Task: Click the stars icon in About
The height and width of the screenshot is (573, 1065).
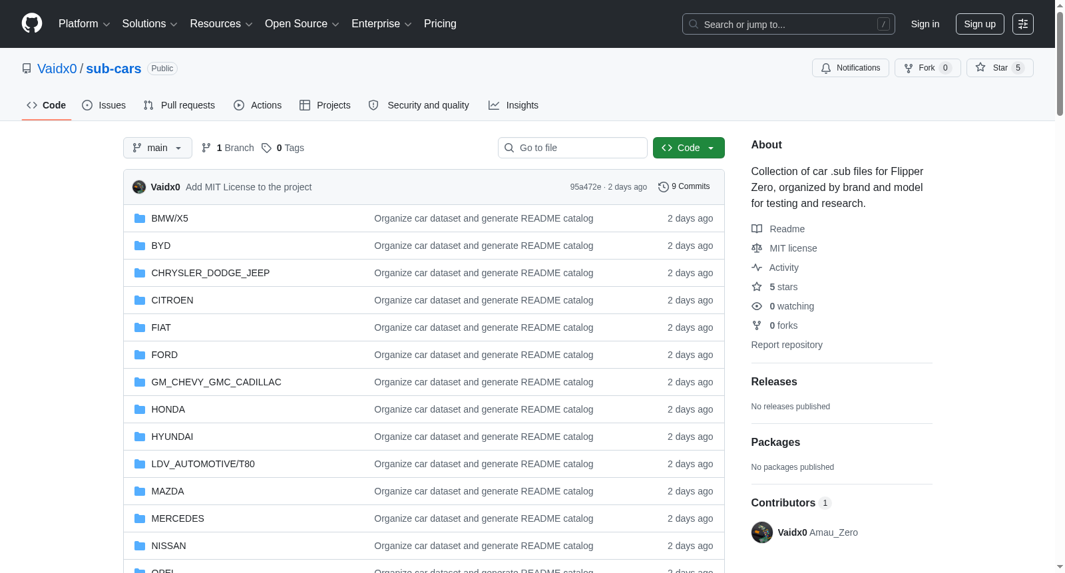Action: (757, 287)
